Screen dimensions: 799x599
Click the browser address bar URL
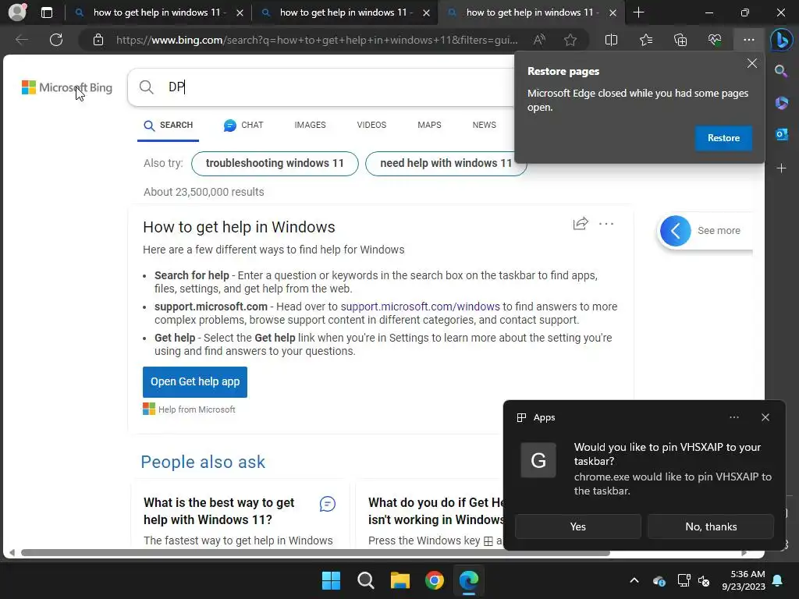point(317,40)
